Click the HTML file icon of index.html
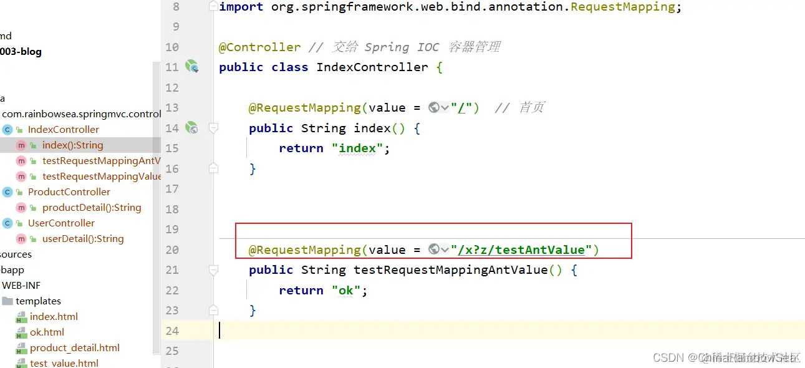Screen dimensions: 805x368 [x=22, y=317]
